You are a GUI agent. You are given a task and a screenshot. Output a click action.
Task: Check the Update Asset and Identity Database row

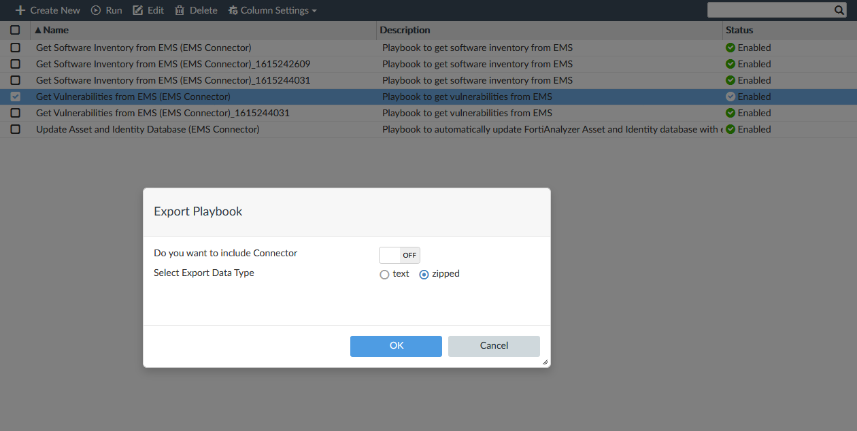coord(15,129)
